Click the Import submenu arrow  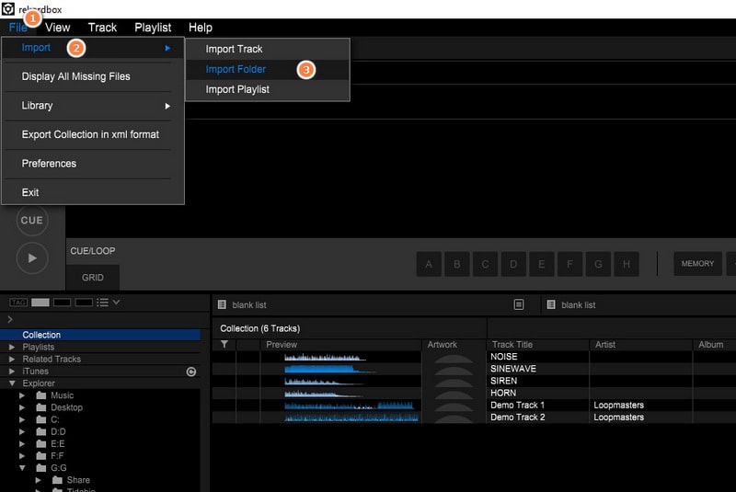pos(167,48)
